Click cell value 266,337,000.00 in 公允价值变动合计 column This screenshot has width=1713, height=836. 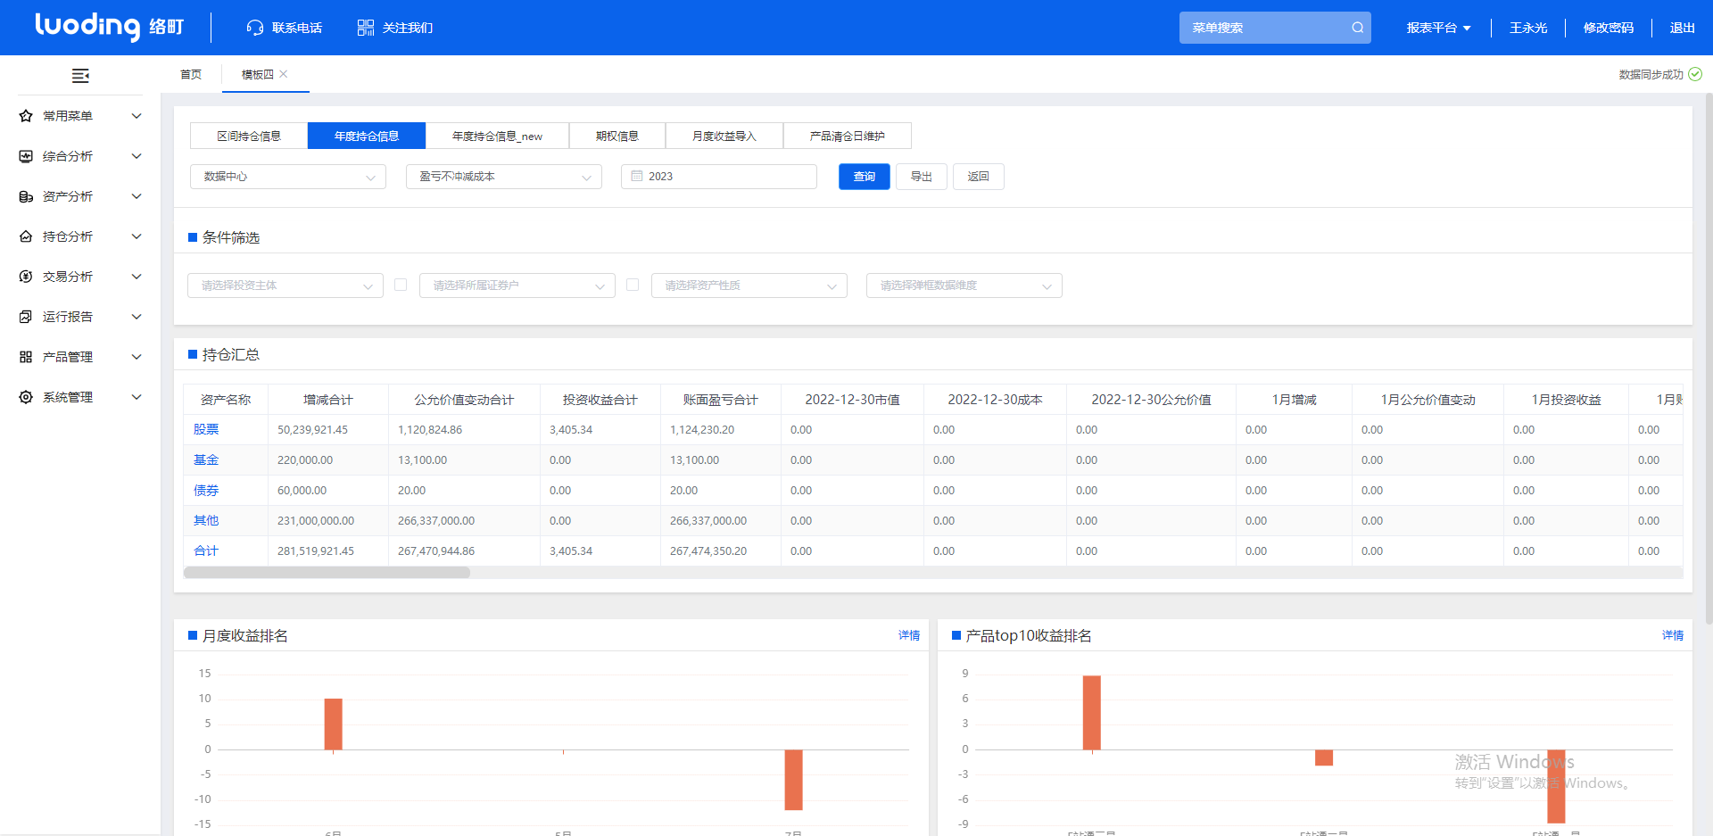point(436,520)
